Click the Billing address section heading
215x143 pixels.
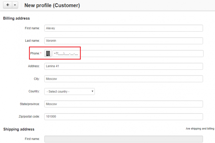[x=17, y=18]
